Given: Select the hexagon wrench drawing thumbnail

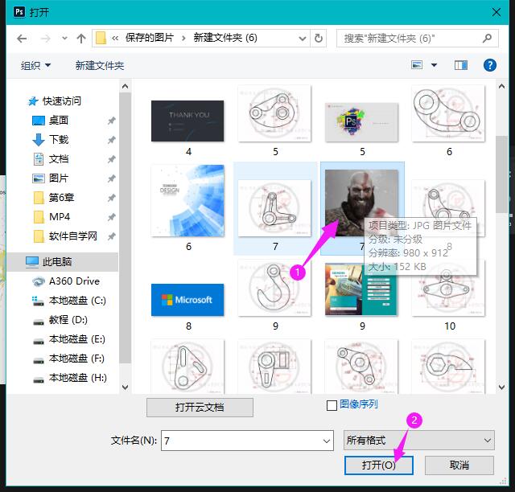Looking at the screenshot, I should coord(448,367).
